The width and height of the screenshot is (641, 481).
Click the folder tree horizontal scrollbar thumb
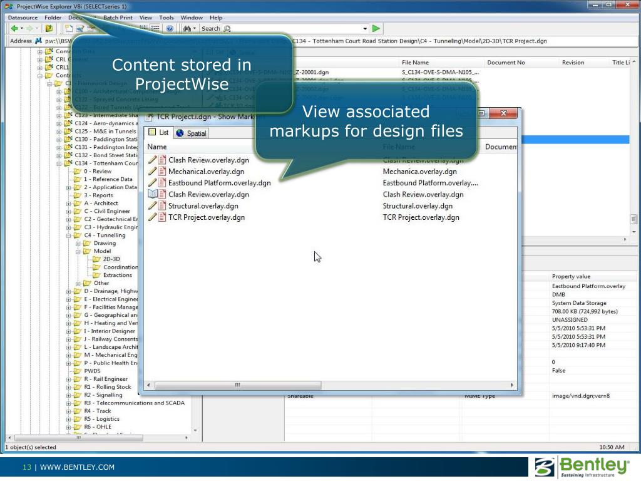click(78, 438)
